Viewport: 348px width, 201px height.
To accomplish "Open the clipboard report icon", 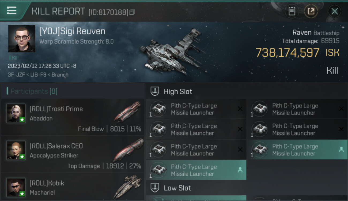I will [292, 11].
